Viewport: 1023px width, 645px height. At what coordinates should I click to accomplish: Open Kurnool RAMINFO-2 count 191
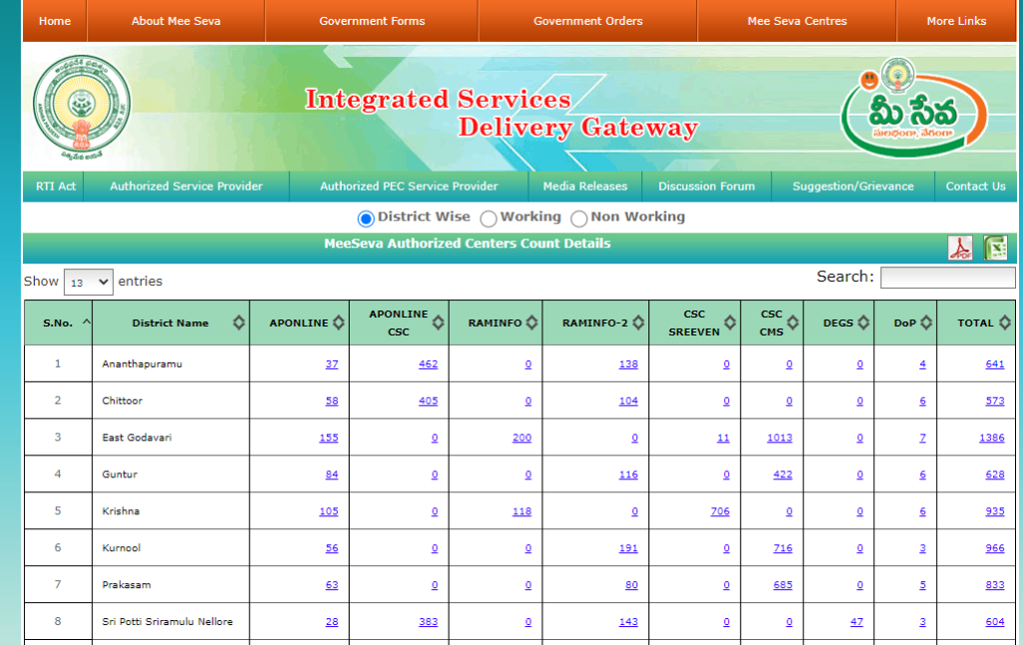point(628,548)
